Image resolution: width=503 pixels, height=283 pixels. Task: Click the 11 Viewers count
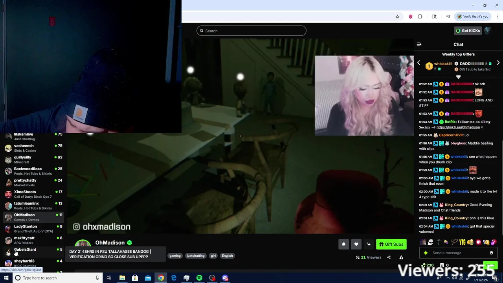369,257
